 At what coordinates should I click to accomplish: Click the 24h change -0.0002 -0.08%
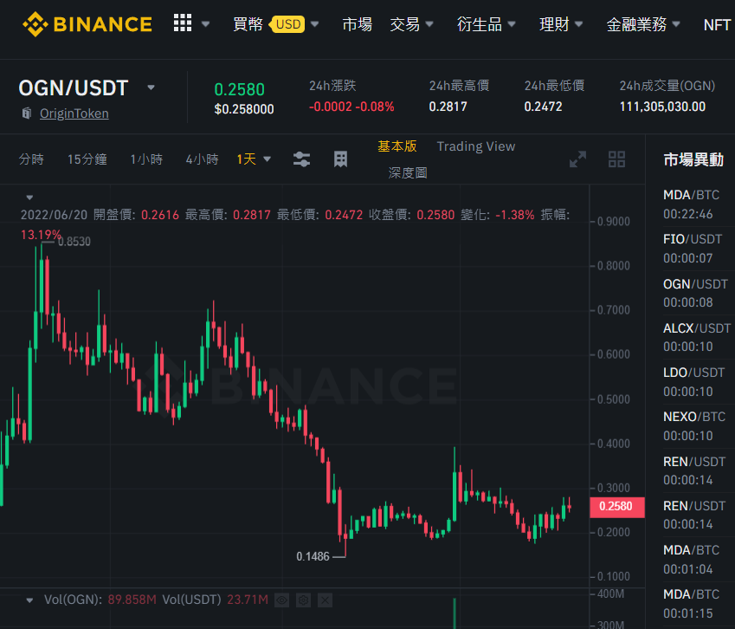pos(351,107)
